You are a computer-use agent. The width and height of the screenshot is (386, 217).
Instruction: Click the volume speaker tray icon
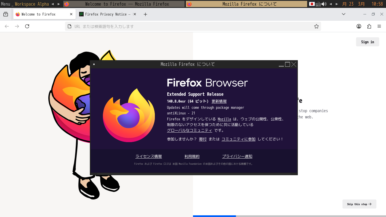pyautogui.click(x=324, y=4)
